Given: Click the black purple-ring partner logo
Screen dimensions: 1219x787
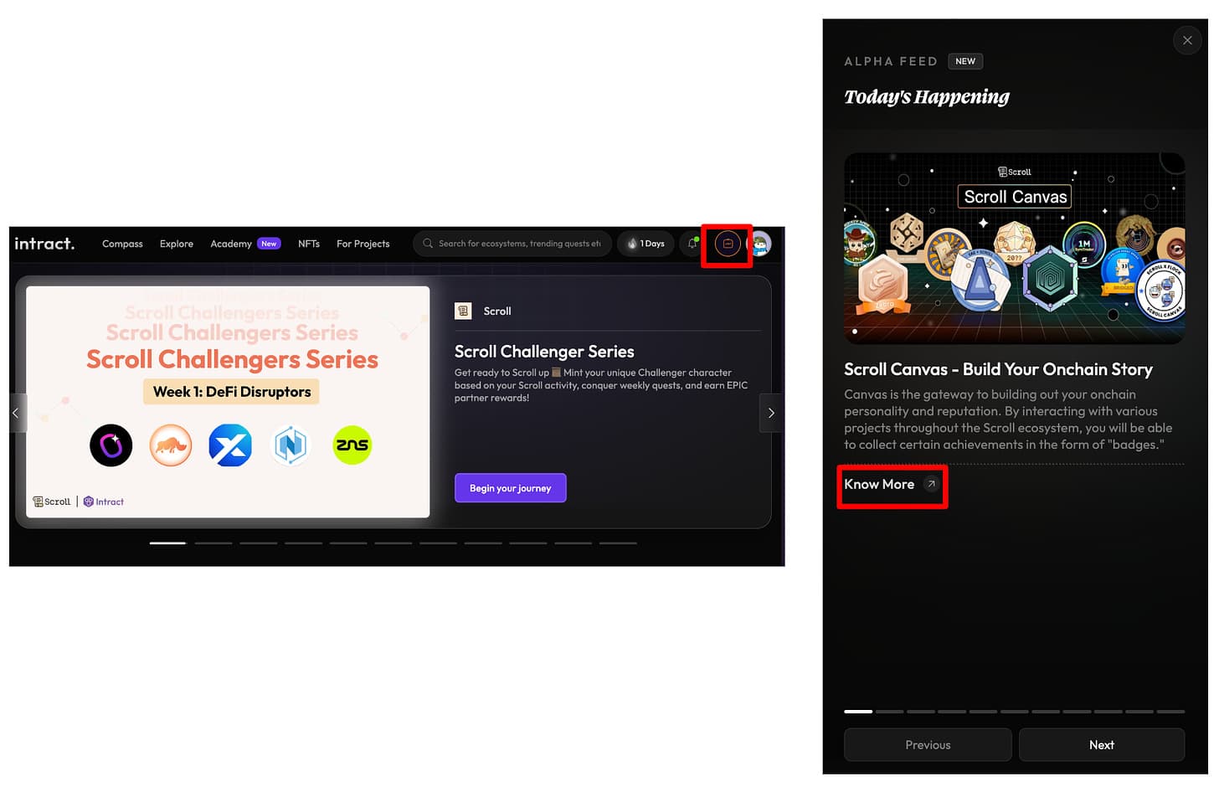Looking at the screenshot, I should pyautogui.click(x=111, y=445).
